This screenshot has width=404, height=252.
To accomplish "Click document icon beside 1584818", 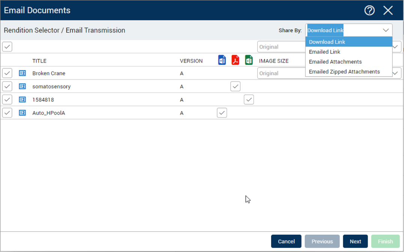I will (22, 100).
